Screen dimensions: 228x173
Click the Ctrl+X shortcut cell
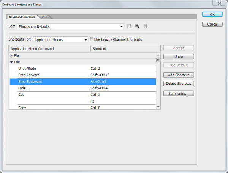95,95
